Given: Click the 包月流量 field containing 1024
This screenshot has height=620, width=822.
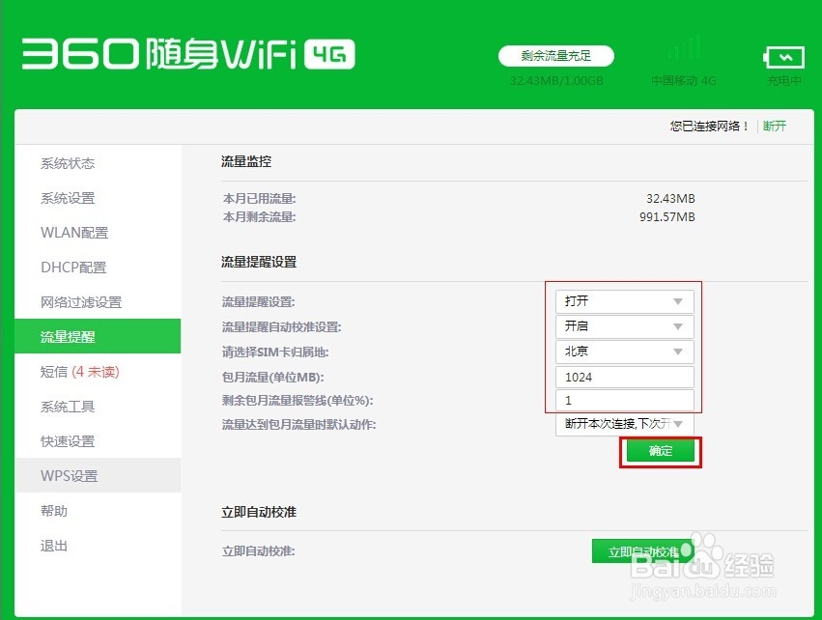Looking at the screenshot, I should [624, 377].
